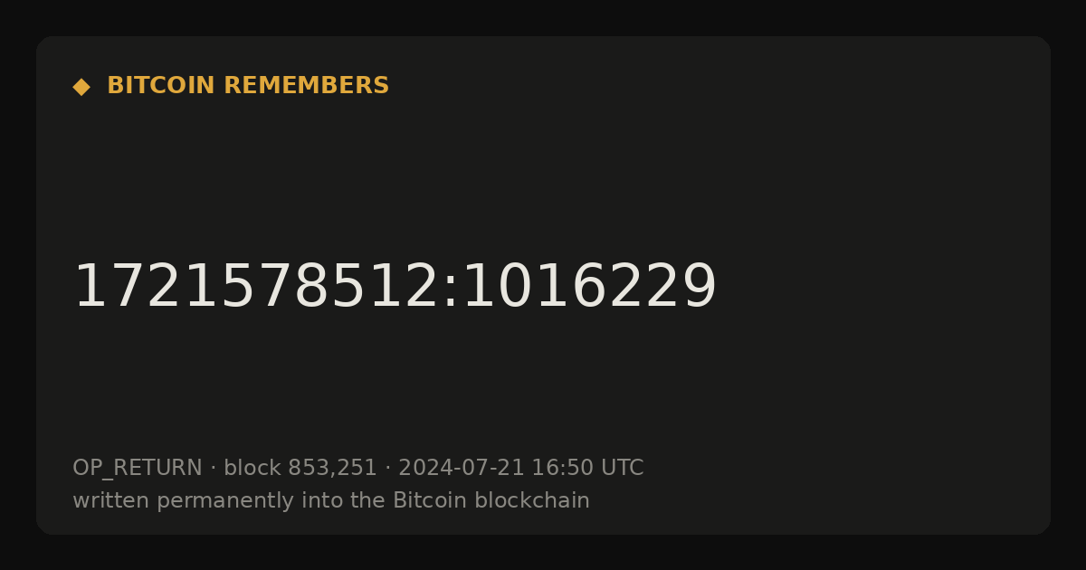This screenshot has height=570, width=1086.
Task: Click the OP_RETURN label
Action: click(138, 469)
